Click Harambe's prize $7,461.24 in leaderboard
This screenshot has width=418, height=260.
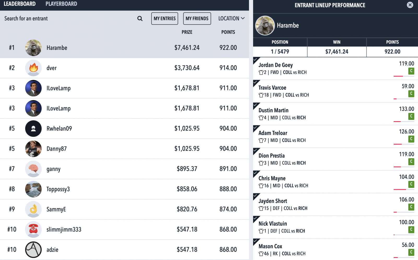coord(187,48)
